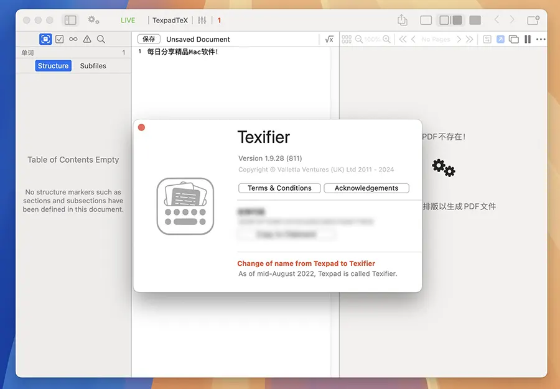Select the outline view sidebar icon
The width and height of the screenshot is (560, 389).
[45, 39]
